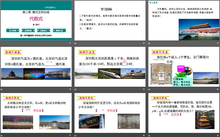Select the 游程1:准备 slide about Shenzhen temperature

(x=36, y=67)
